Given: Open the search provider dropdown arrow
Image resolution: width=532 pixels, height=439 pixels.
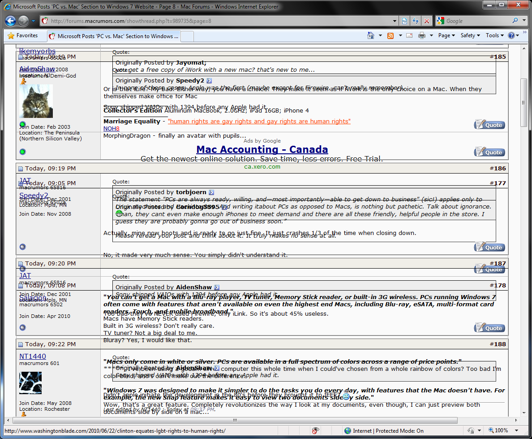Looking at the screenshot, I should tap(524, 21).
